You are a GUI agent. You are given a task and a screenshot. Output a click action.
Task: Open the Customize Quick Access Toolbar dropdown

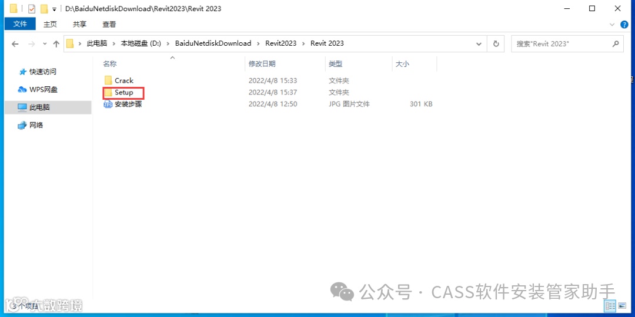(x=54, y=9)
